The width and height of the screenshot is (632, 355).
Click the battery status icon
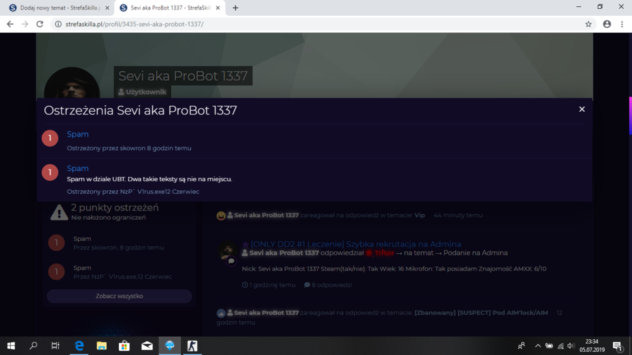coord(549,346)
